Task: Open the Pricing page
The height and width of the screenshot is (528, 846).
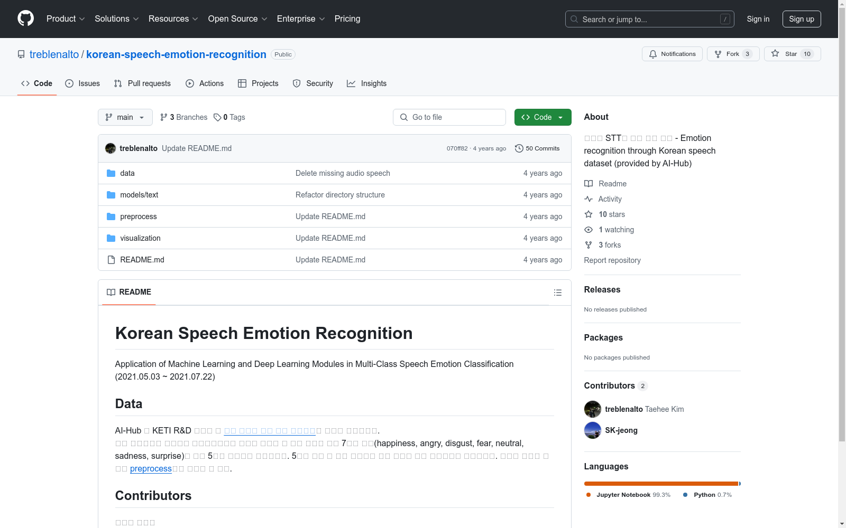Action: tap(347, 18)
